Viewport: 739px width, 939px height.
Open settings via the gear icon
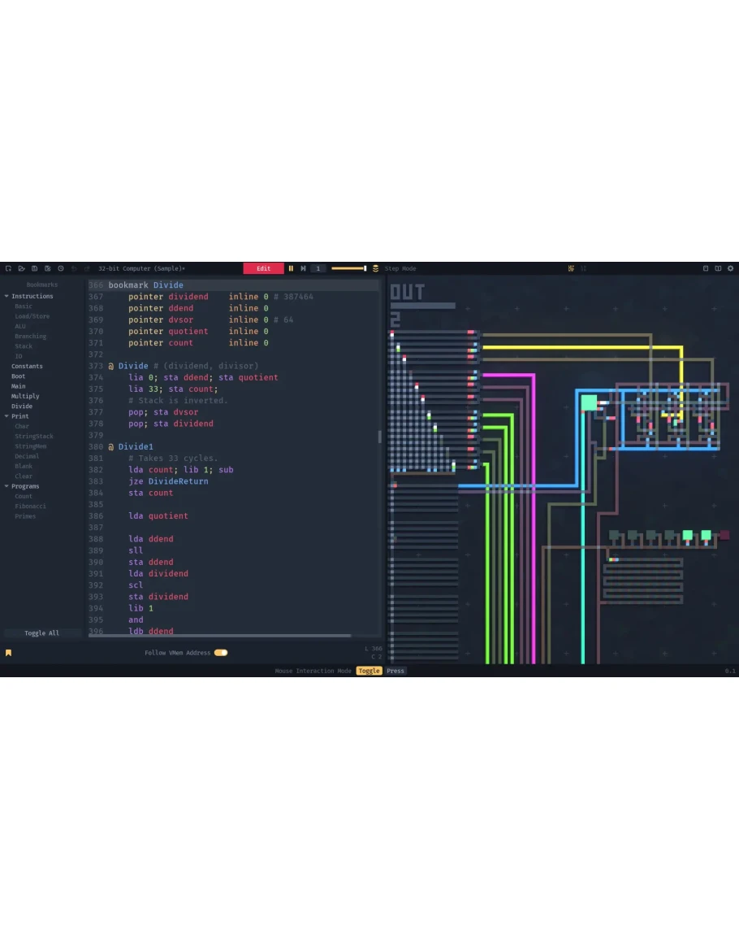(730, 268)
